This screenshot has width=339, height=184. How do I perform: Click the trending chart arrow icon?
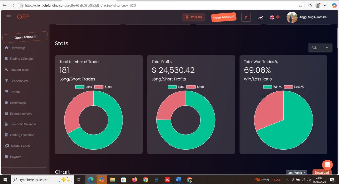[x=261, y=17]
